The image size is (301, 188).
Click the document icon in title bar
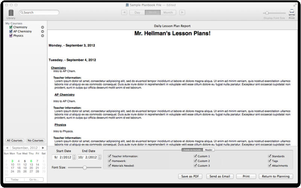127,5
